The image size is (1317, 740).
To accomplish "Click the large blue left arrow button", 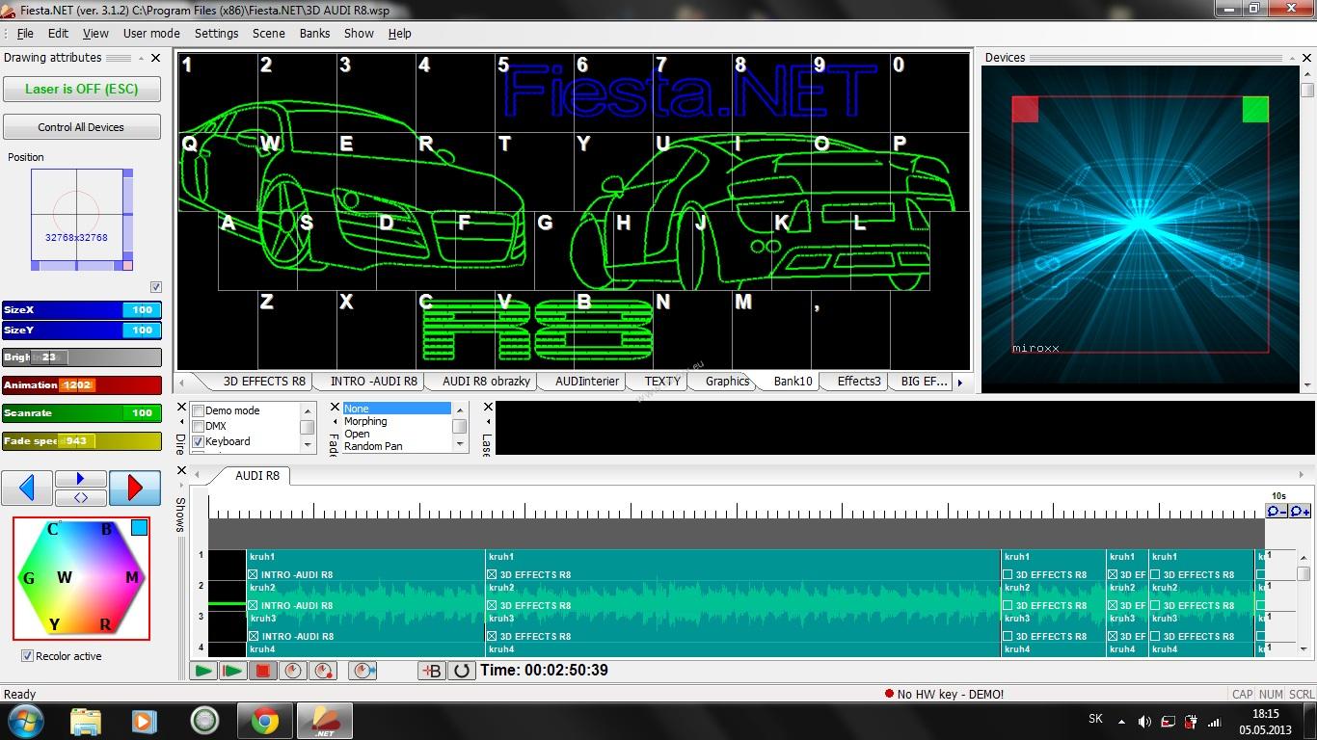I will click(27, 488).
